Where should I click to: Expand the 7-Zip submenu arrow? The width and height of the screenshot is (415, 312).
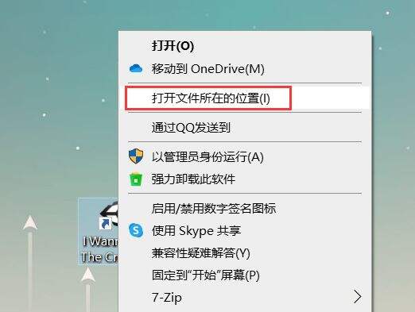(358, 297)
